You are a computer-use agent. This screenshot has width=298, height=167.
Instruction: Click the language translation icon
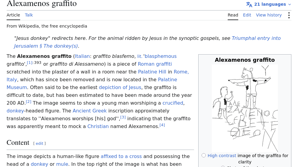click(x=249, y=4)
